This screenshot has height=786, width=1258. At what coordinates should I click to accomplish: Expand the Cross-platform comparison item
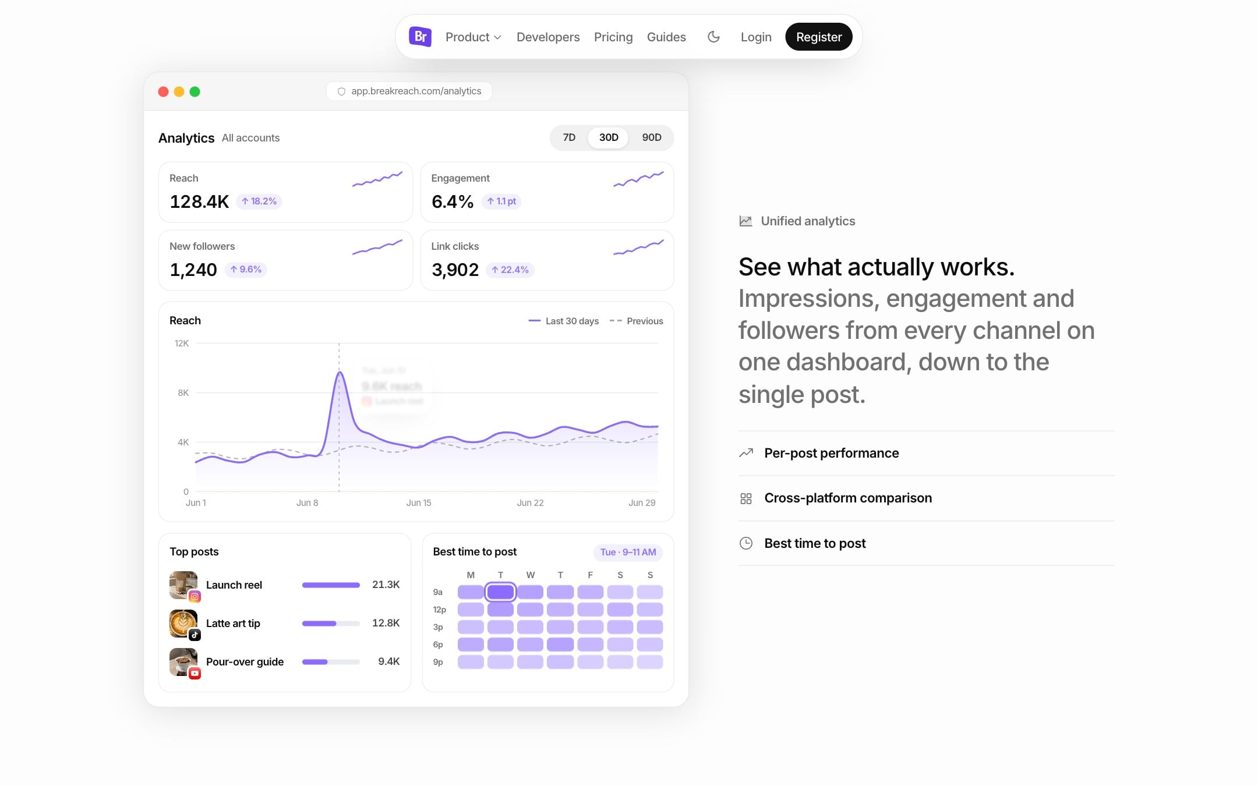point(926,498)
